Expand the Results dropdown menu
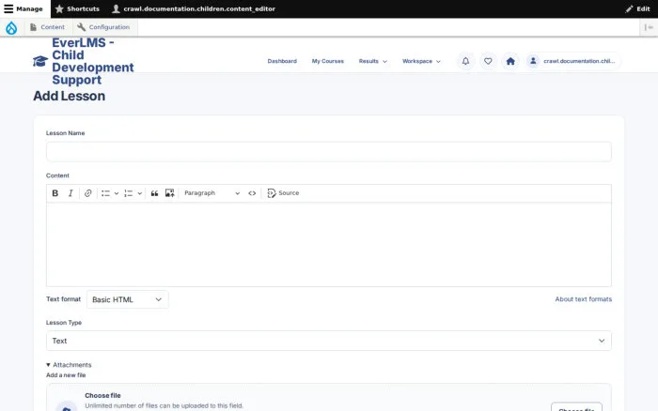Screen dimensions: 658x411 (x=372, y=61)
